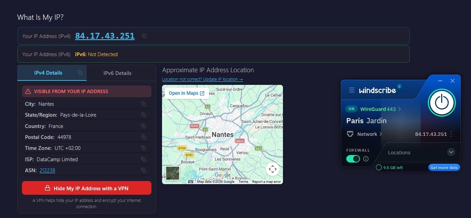Copy the Postal Code 44978 value
The image size is (471, 218).
(144, 137)
